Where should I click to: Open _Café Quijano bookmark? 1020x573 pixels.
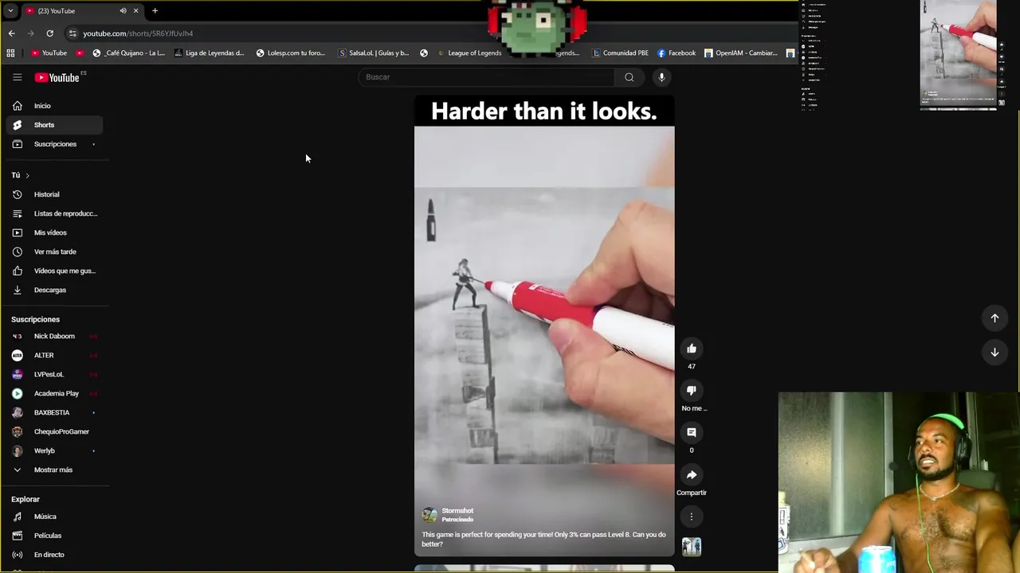click(x=128, y=53)
